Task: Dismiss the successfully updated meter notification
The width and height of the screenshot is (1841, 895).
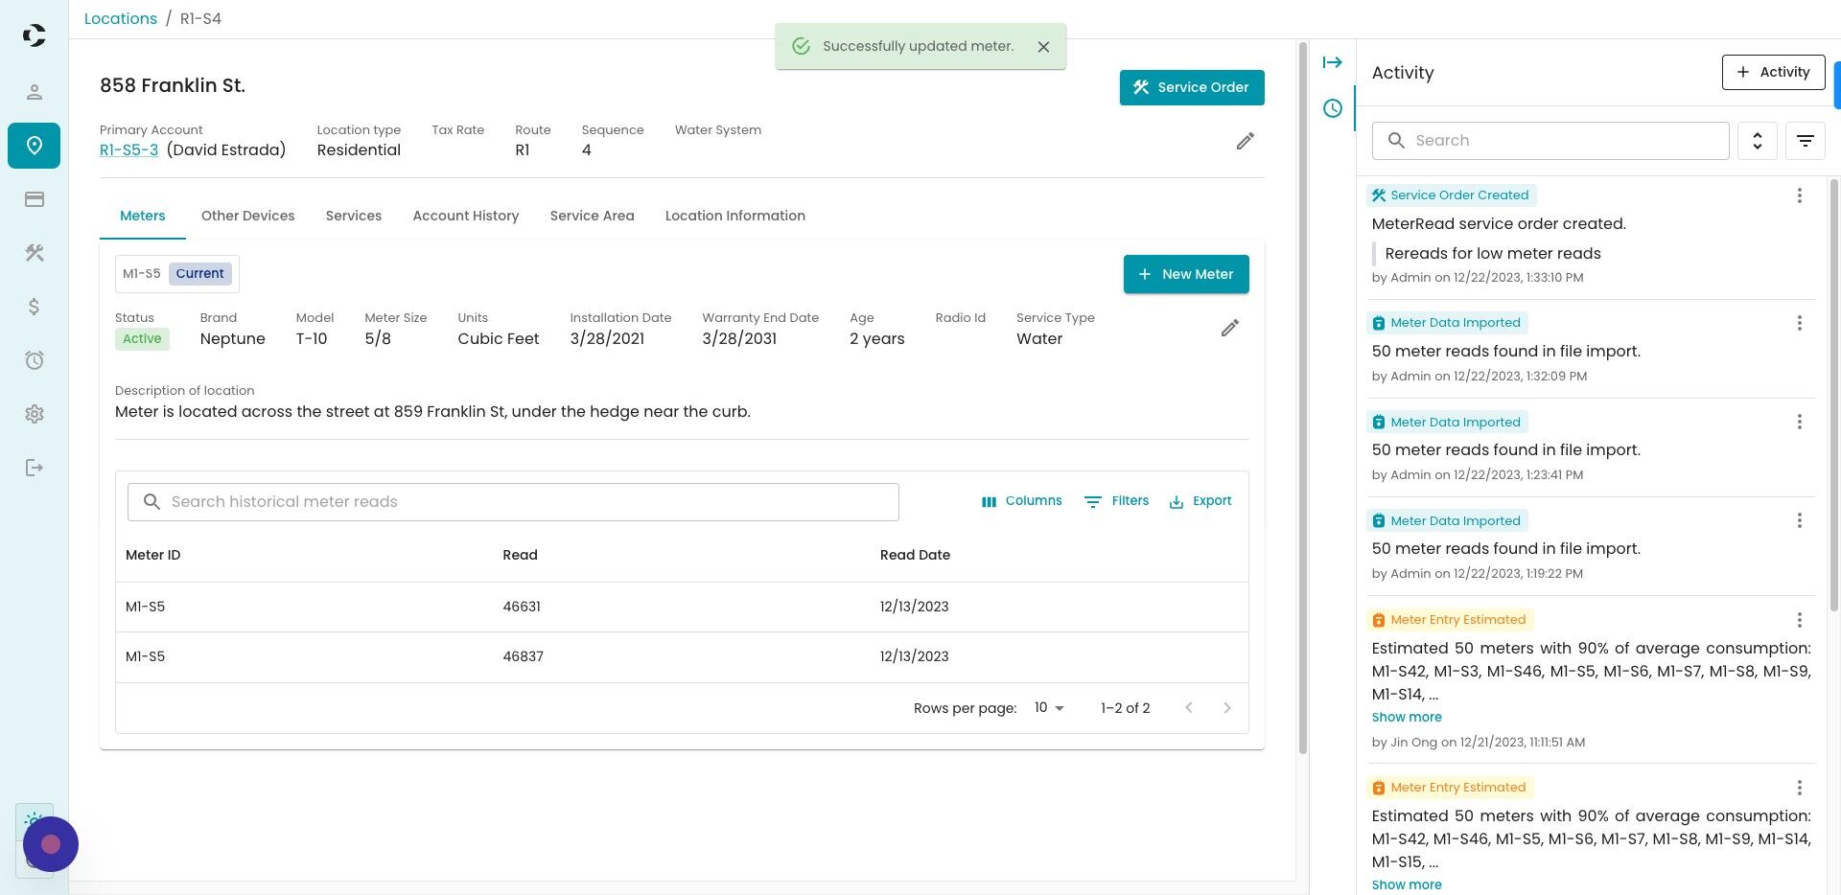Action: 1043,47
